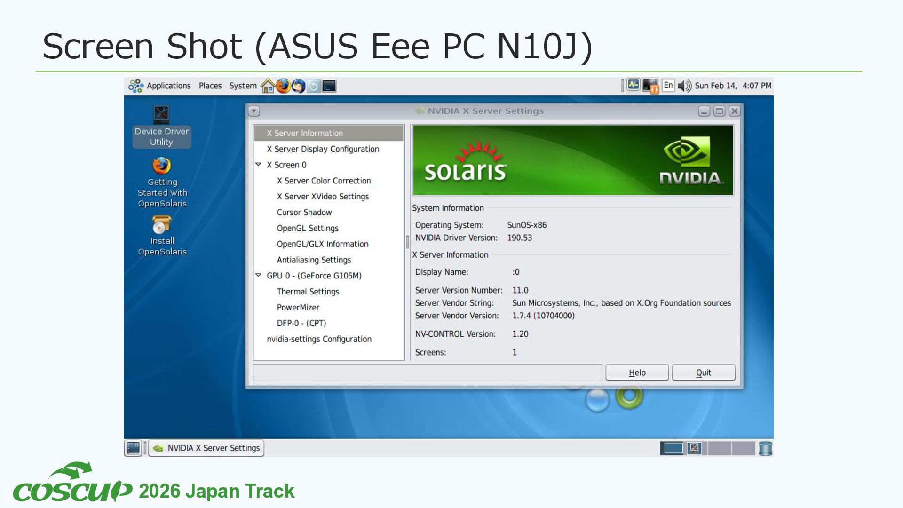Open OpenGL/GLX Information page
This screenshot has height=508, width=903.
[323, 244]
